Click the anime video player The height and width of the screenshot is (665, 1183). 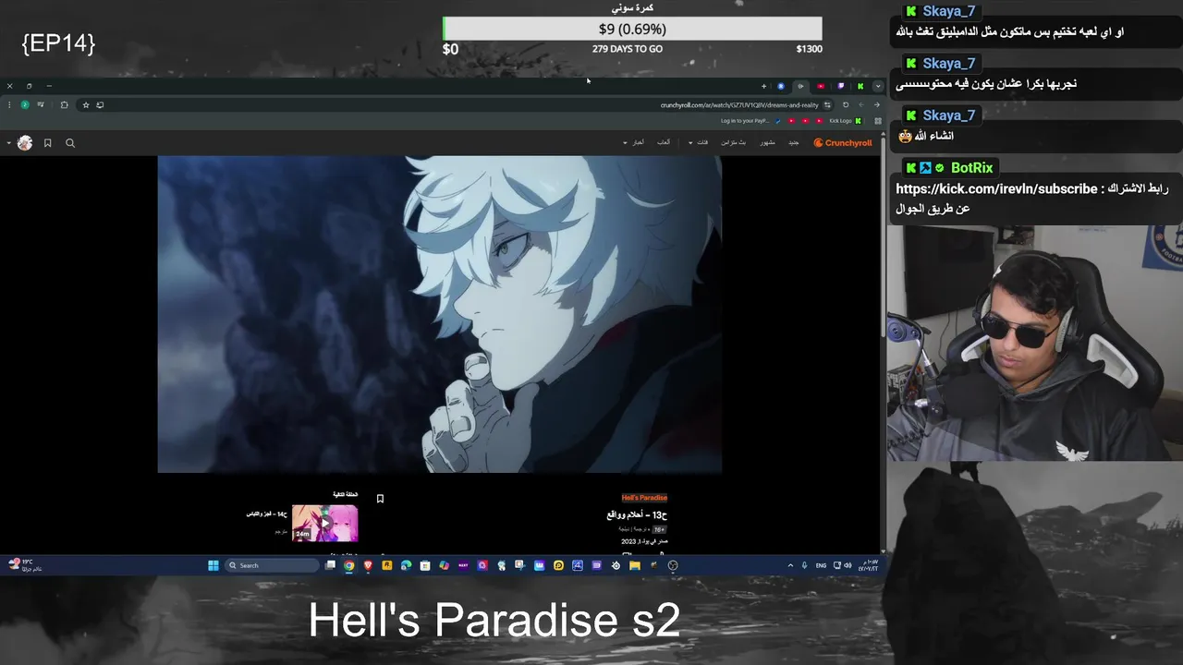tap(440, 314)
